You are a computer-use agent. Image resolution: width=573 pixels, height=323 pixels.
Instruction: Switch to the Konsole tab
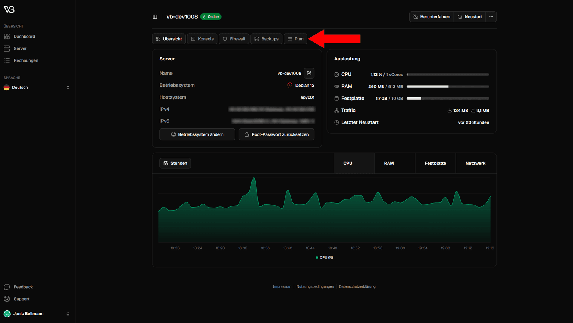202,39
